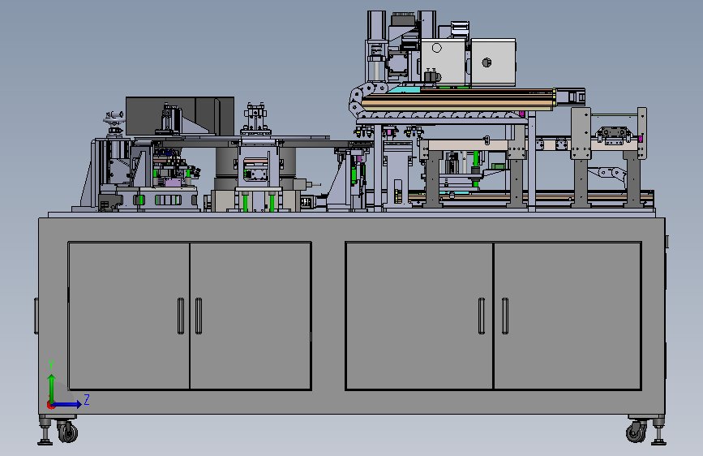Click the "Y" axis label
The width and height of the screenshot is (703, 456).
(51, 365)
